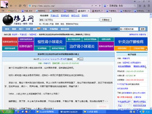Open the downloads arrow icon
The image size is (152, 114).
pos(144,6)
